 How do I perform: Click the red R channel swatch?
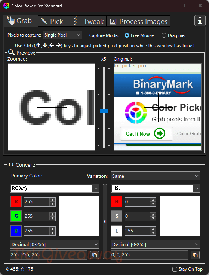pos(16,201)
